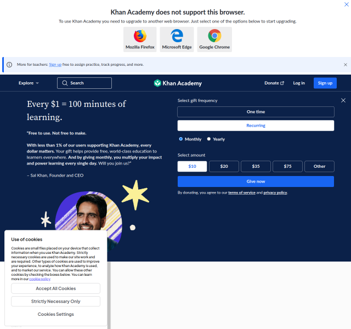This screenshot has height=329, width=351.
Task: Click the blue Sign up button
Action: coord(325,83)
